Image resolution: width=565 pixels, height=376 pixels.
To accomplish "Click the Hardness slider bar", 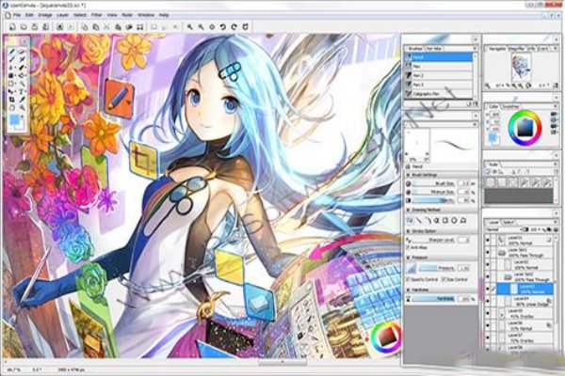I will tap(435, 299).
